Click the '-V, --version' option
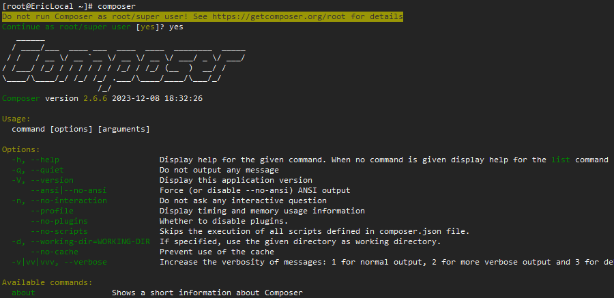This screenshot has height=298, width=614. point(42,180)
